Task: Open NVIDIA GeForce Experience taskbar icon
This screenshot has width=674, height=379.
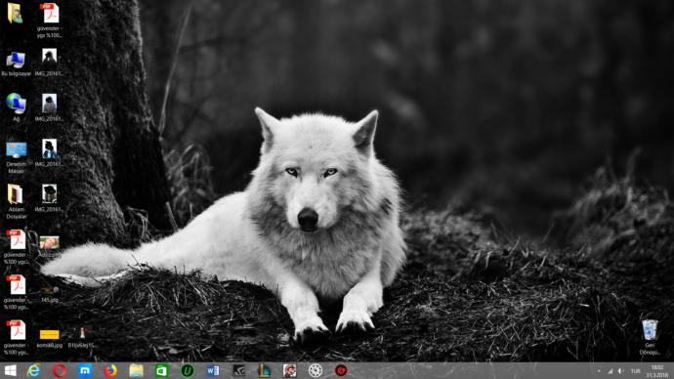Action: point(238,370)
